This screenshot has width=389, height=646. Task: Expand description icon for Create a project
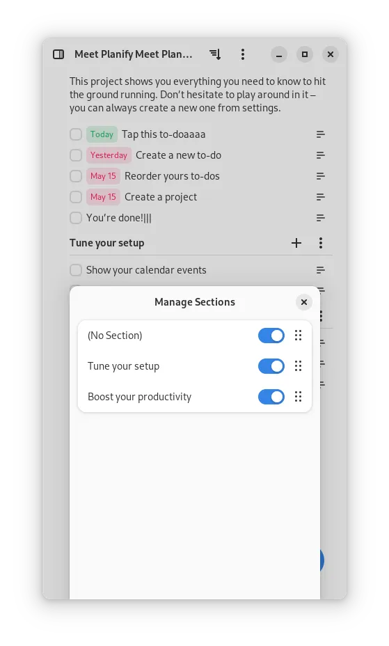point(321,197)
